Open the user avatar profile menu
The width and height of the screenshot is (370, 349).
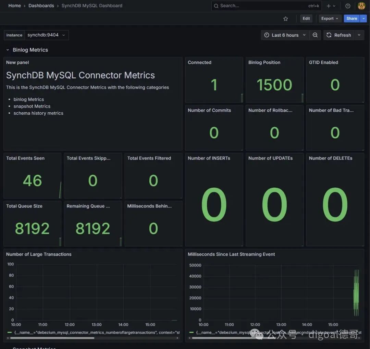point(361,6)
